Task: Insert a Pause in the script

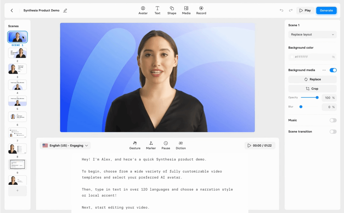Action: [x=166, y=145]
